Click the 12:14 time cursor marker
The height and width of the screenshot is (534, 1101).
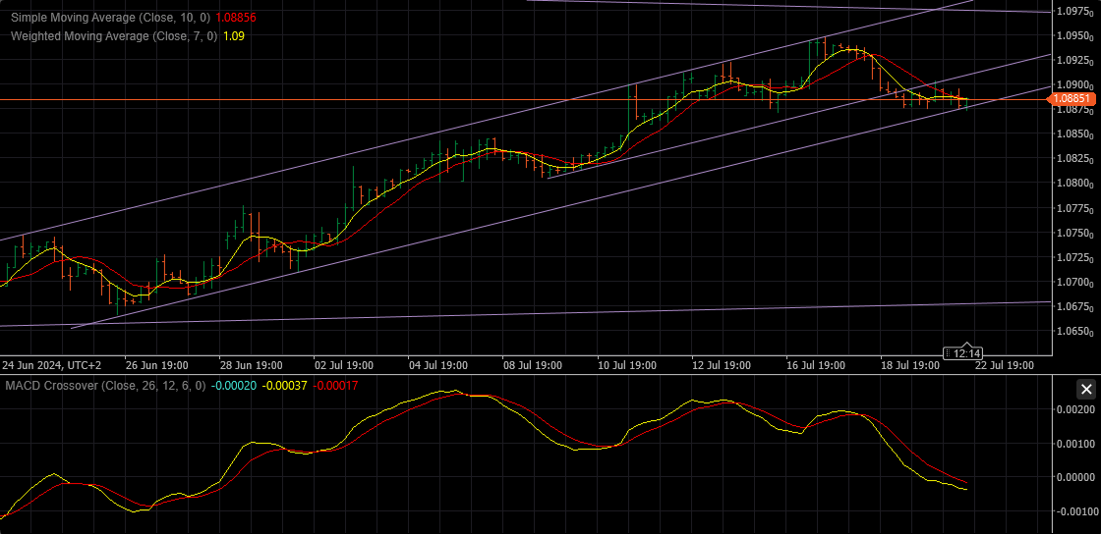pos(962,353)
